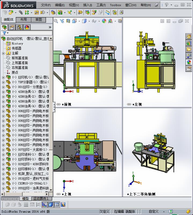Click the Clearance Verification warning icon
The height and width of the screenshot is (215, 193).
(114, 13)
